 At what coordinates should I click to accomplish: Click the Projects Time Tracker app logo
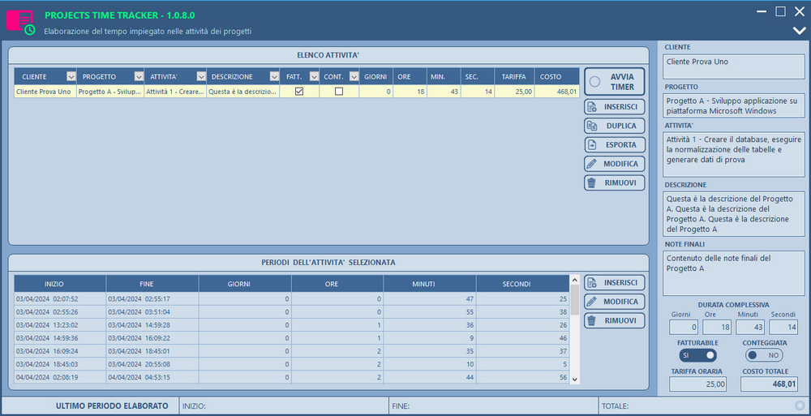(x=21, y=21)
